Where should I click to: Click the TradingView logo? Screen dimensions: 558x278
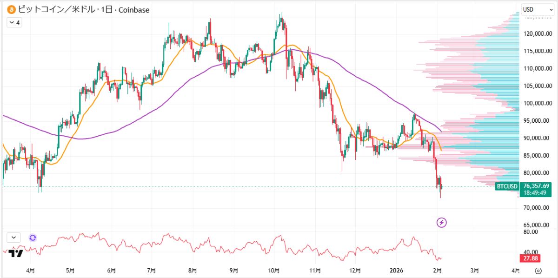[x=16, y=253]
